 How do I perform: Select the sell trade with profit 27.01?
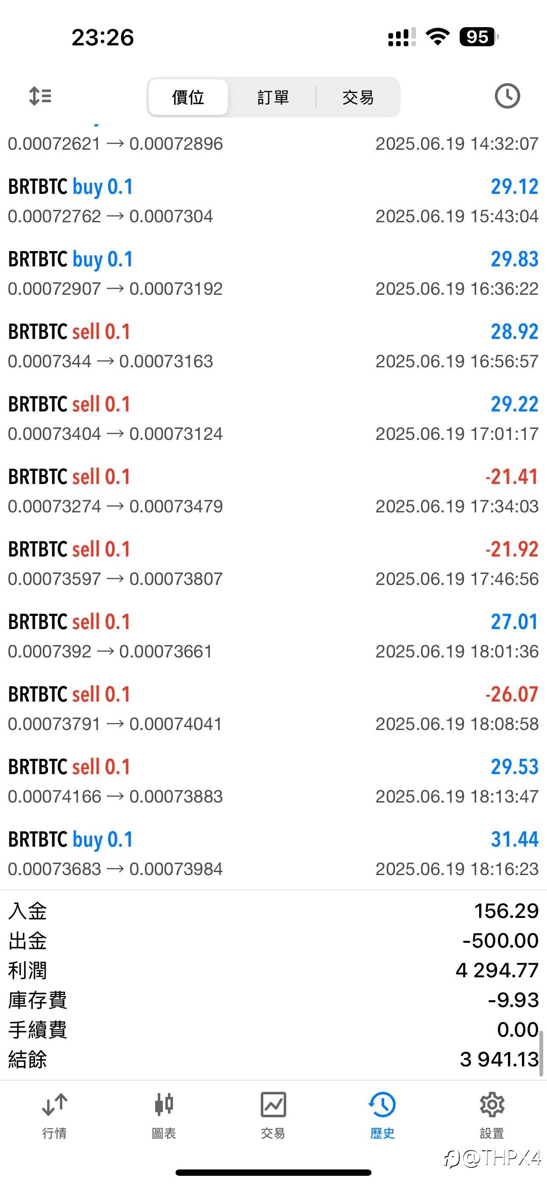273,636
